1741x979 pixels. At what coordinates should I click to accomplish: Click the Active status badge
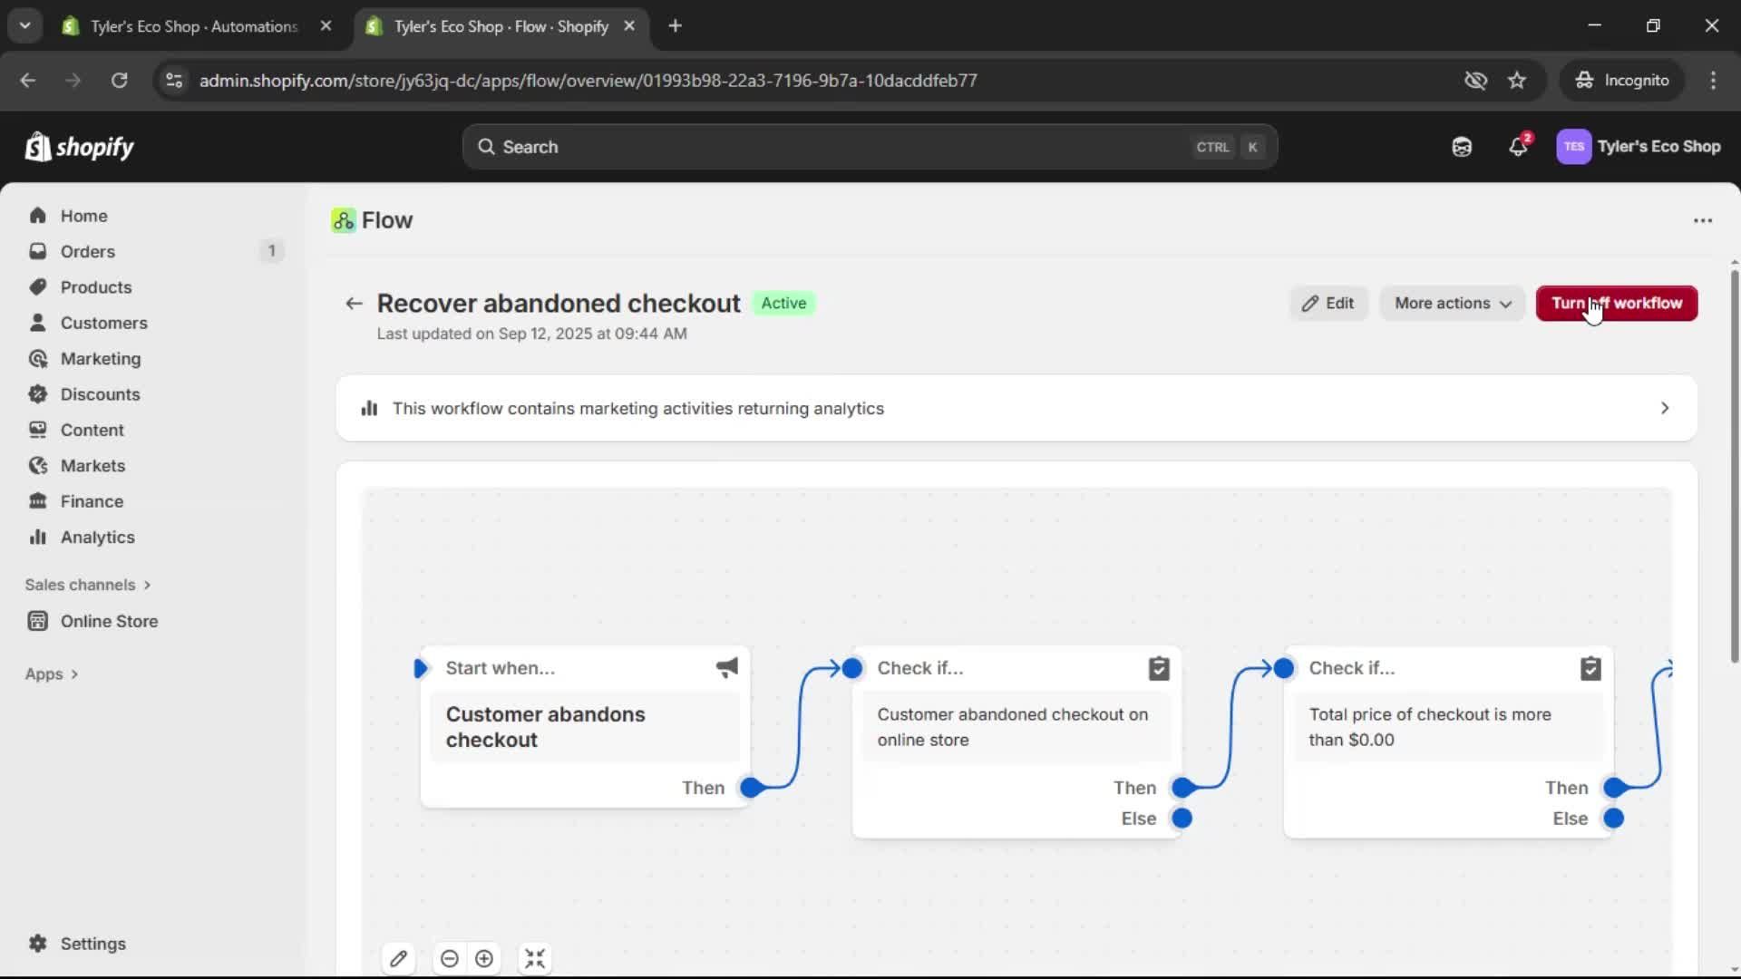pos(783,303)
